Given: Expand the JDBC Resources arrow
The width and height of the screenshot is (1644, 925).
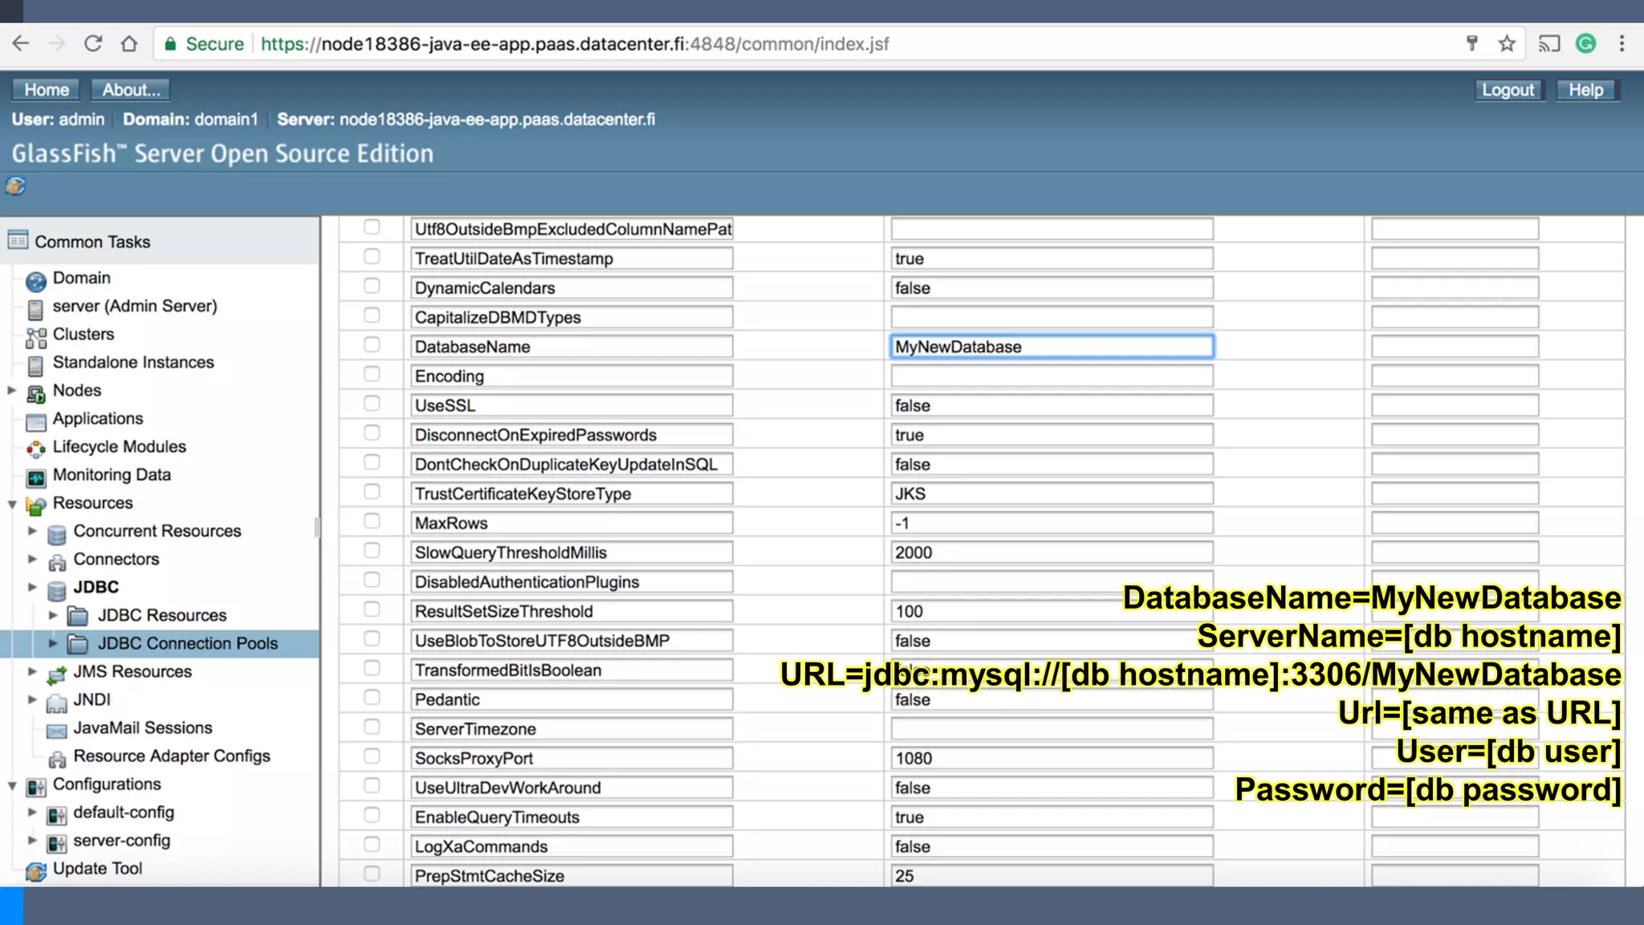Looking at the screenshot, I should click(x=53, y=615).
